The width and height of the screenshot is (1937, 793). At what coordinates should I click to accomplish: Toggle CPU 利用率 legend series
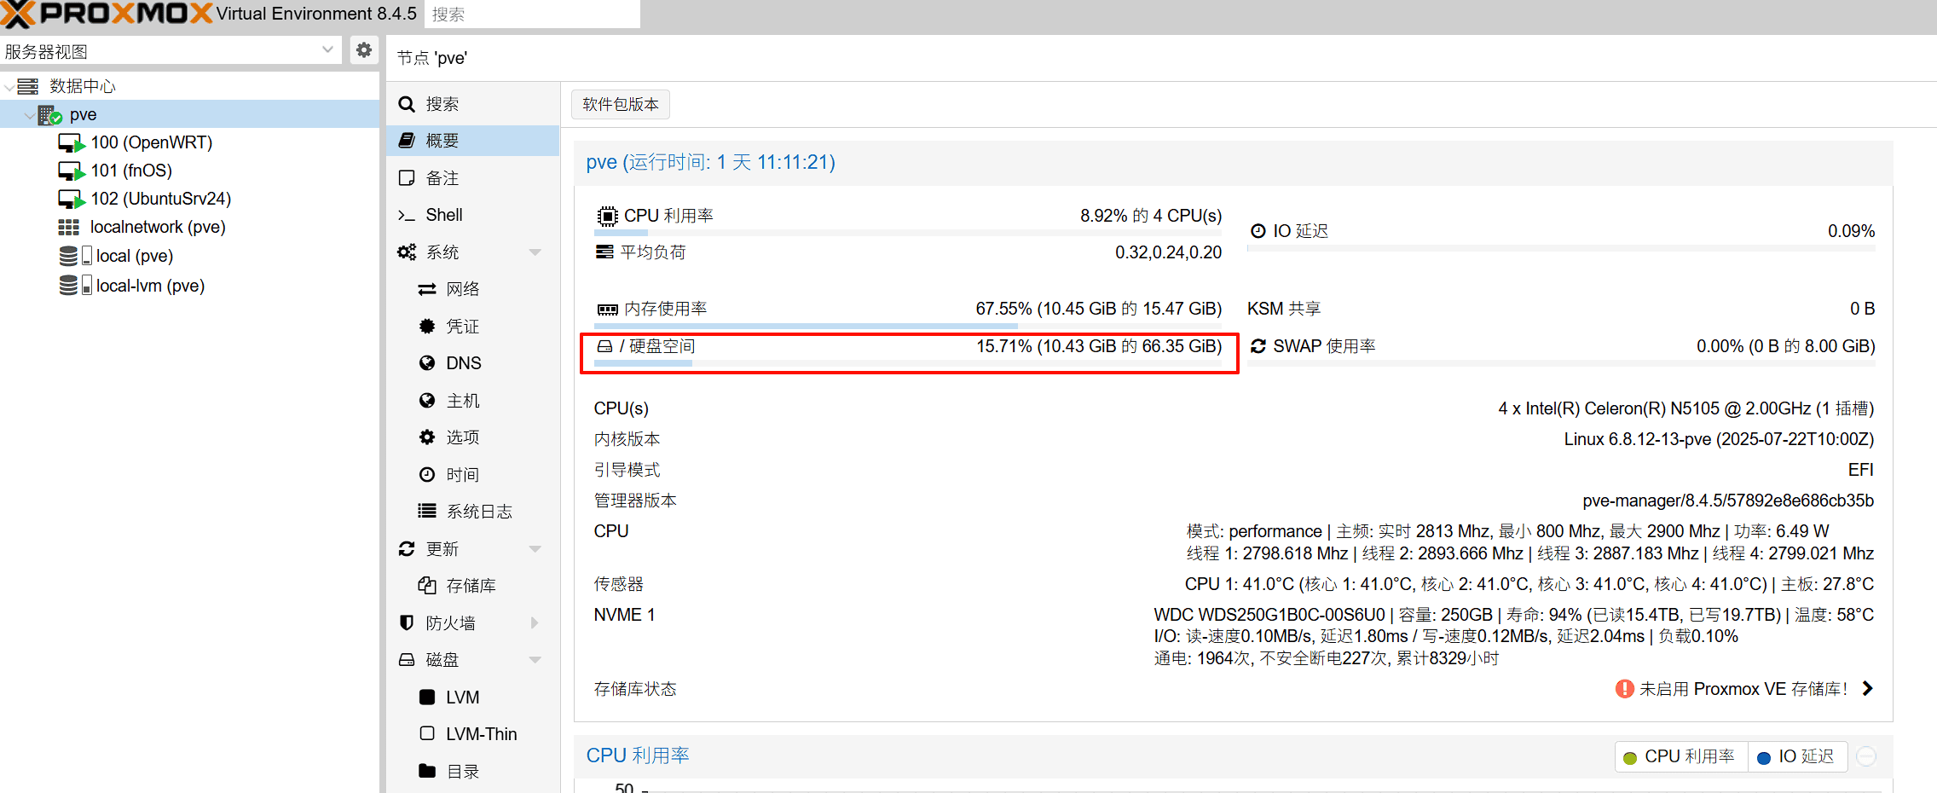(x=1680, y=757)
